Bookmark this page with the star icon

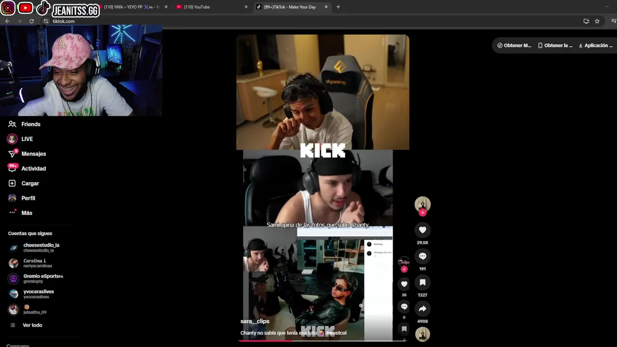597,21
